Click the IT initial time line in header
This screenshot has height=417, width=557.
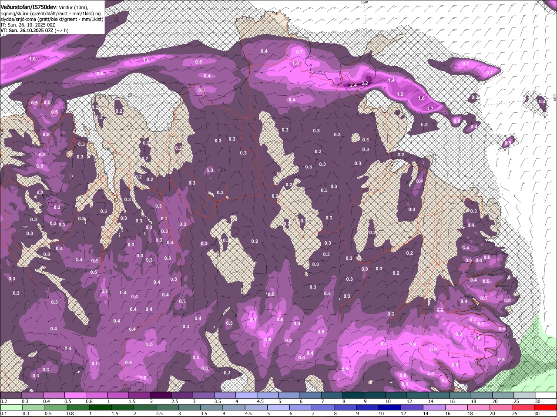pos(27,25)
